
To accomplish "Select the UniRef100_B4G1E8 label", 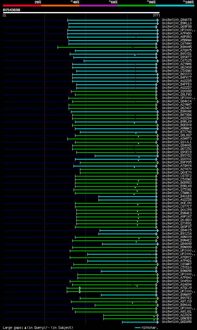I will [177, 196].
